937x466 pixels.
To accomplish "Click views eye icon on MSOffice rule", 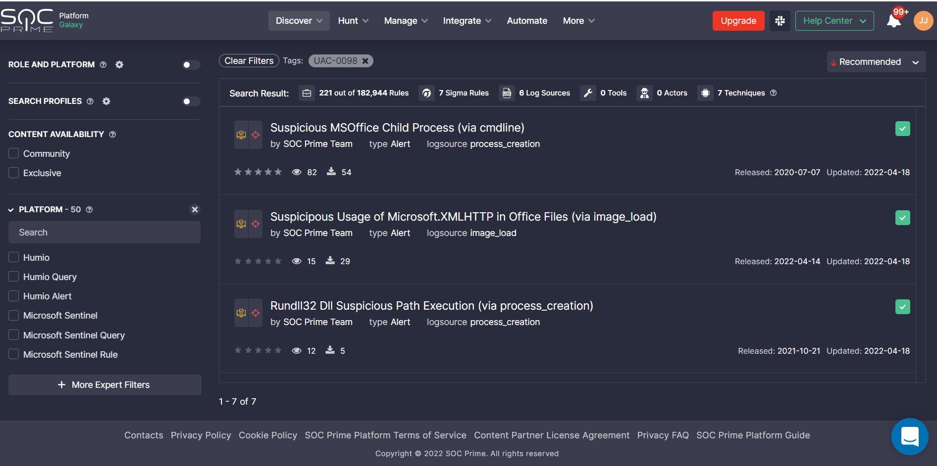I will pos(297,172).
